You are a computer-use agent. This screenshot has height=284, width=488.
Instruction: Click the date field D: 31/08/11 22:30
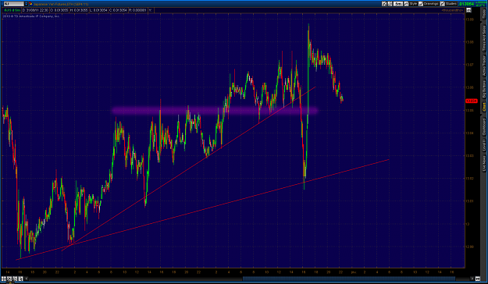coord(35,10)
